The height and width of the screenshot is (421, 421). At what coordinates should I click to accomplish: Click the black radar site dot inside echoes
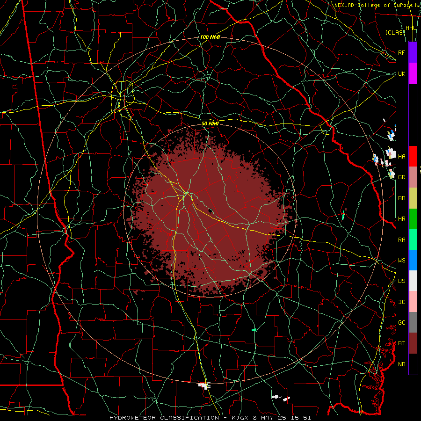210,211
